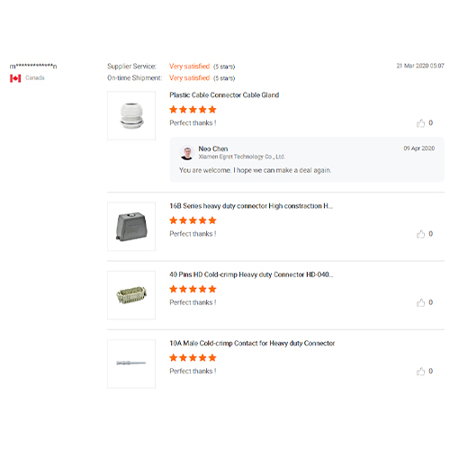Open 16B Series heavy duty connector link

tap(251, 206)
